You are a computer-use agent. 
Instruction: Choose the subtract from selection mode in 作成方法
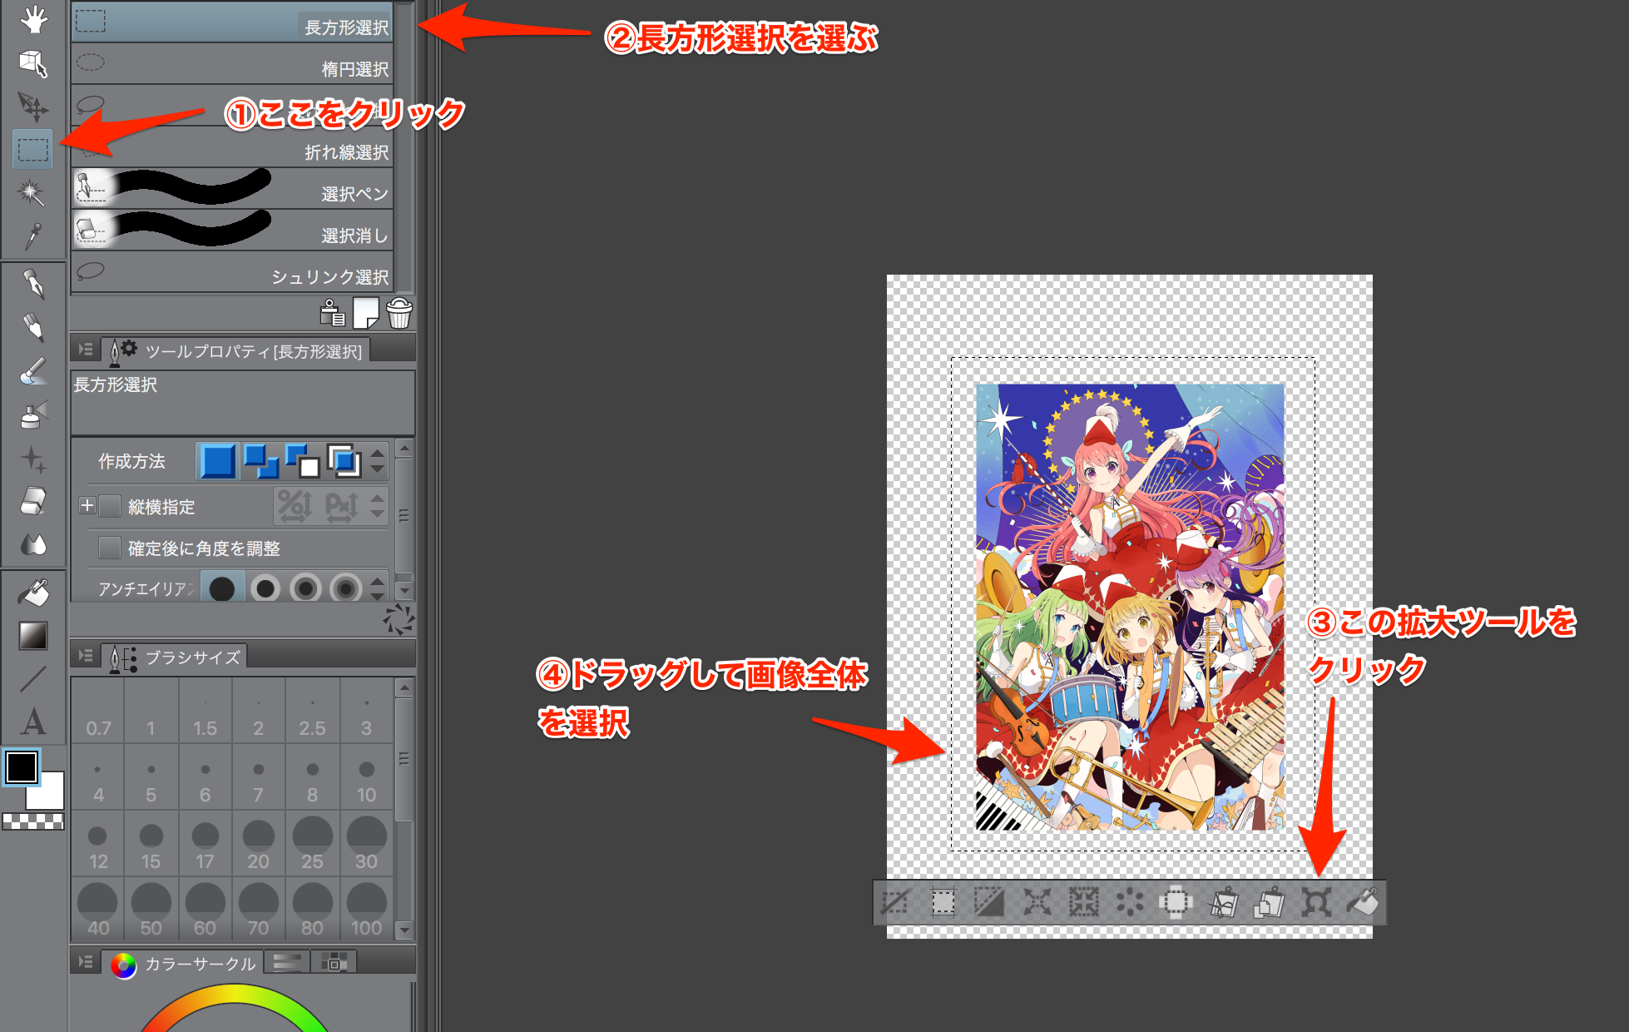303,460
